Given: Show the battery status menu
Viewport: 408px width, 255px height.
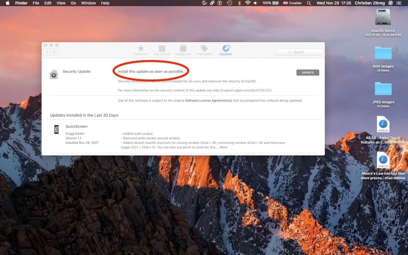Looking at the screenshot, I should 271,3.
